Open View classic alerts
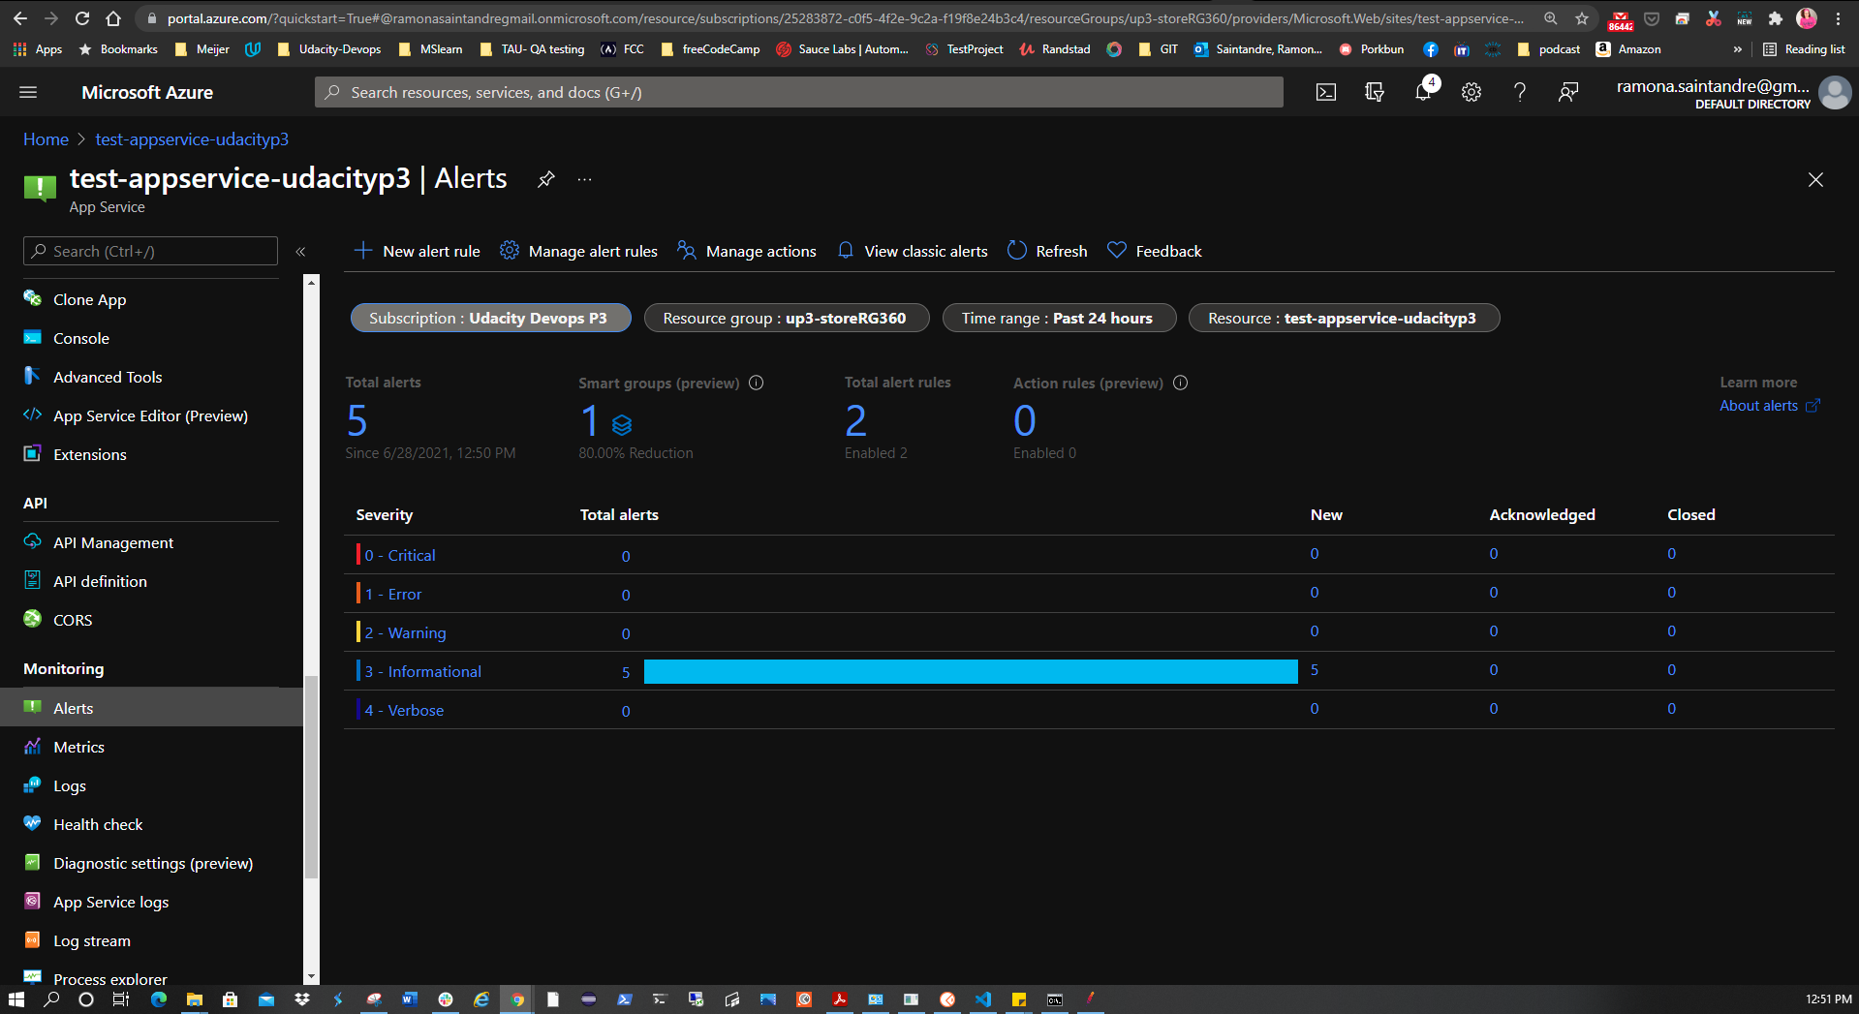1859x1014 pixels. (x=913, y=251)
